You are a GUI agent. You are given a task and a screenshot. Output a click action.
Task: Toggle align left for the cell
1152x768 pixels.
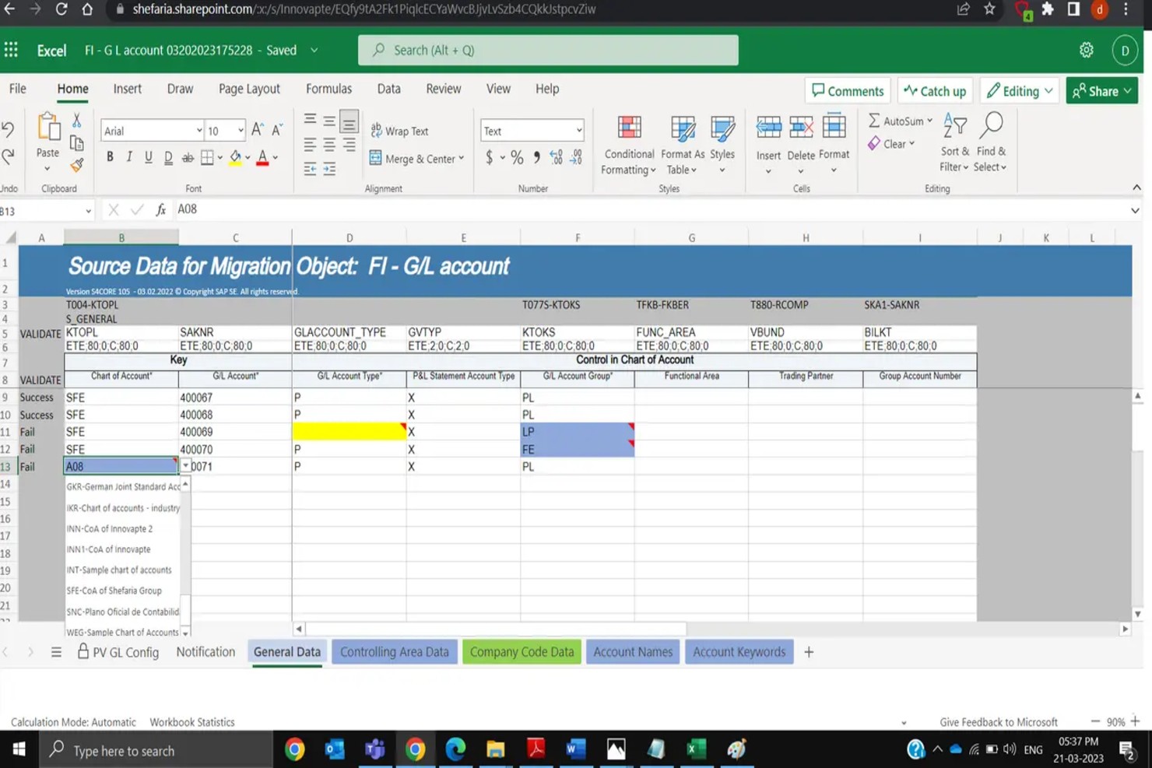pyautogui.click(x=310, y=145)
